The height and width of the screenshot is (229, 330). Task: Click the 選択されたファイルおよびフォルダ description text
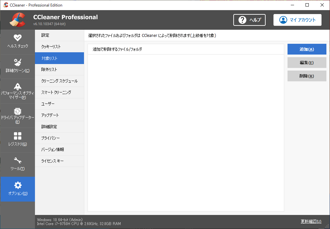tap(152, 36)
